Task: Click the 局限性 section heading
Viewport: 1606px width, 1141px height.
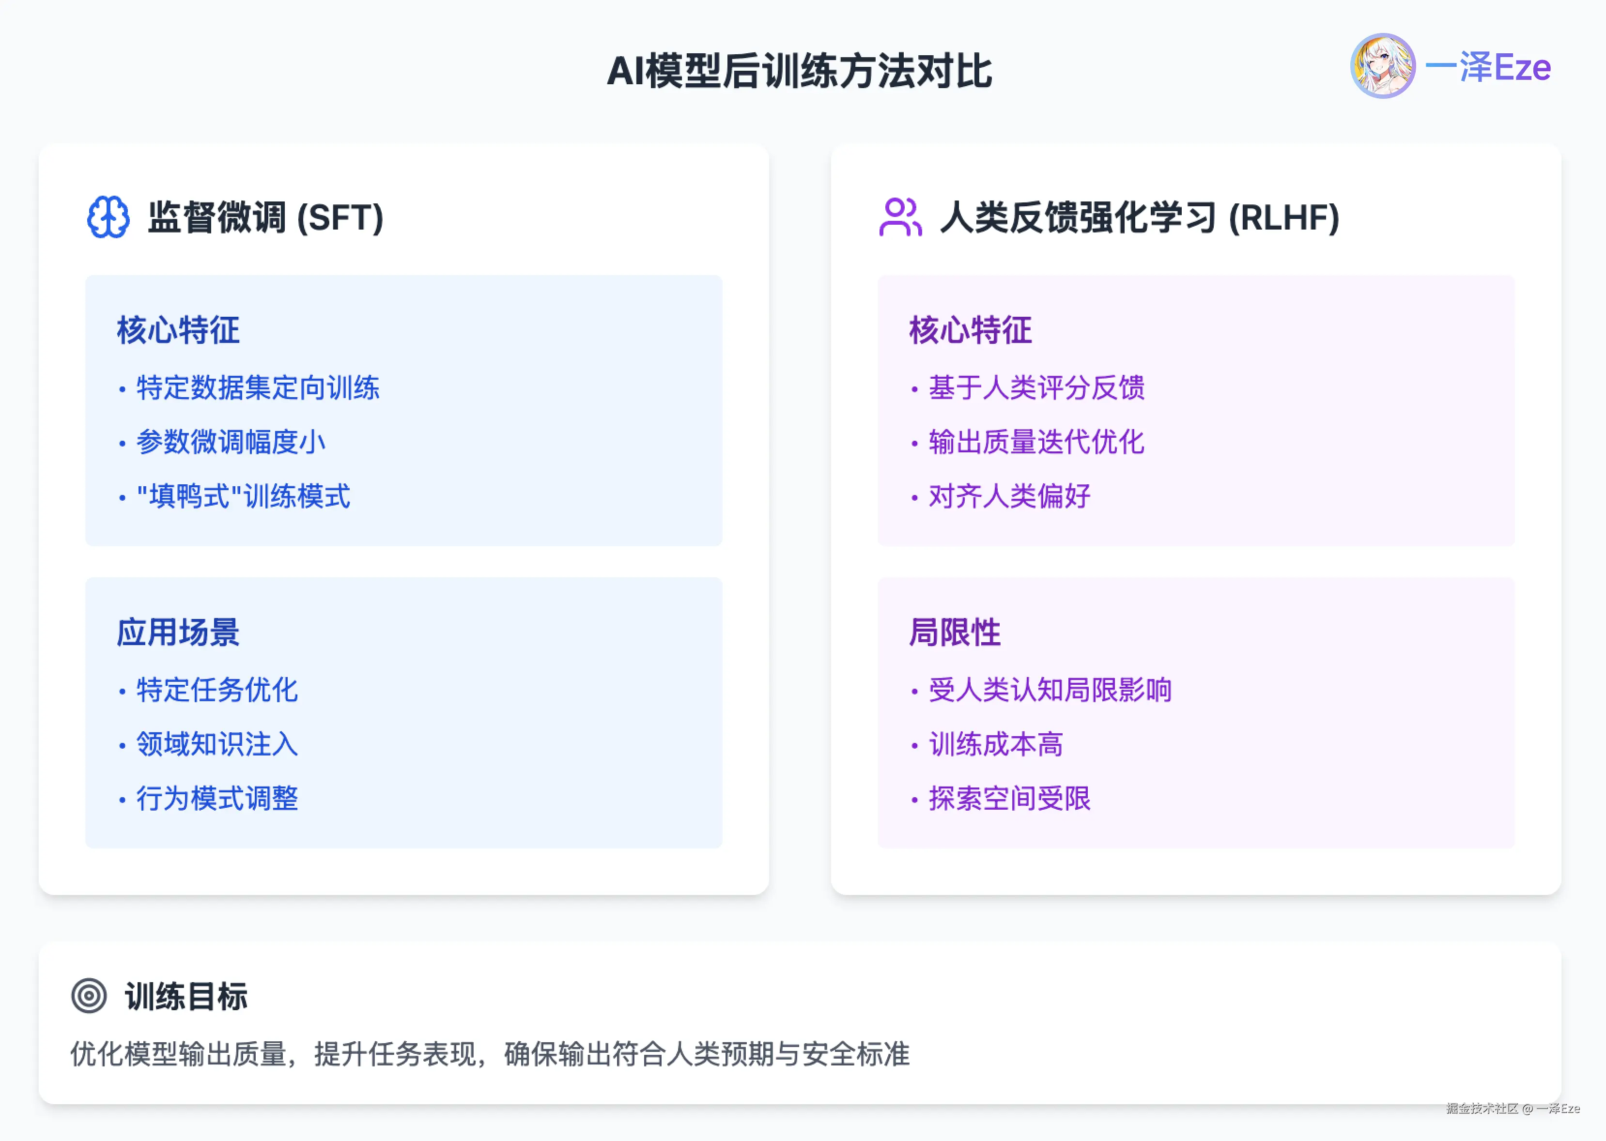Action: 955,632
